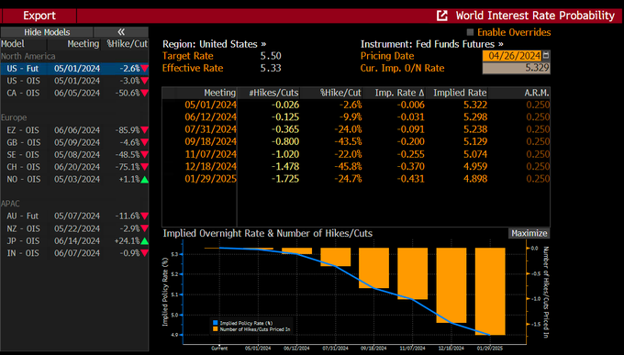624x355 pixels.
Task: Click the %Hike/Cut header in models panel
Action: click(x=127, y=44)
